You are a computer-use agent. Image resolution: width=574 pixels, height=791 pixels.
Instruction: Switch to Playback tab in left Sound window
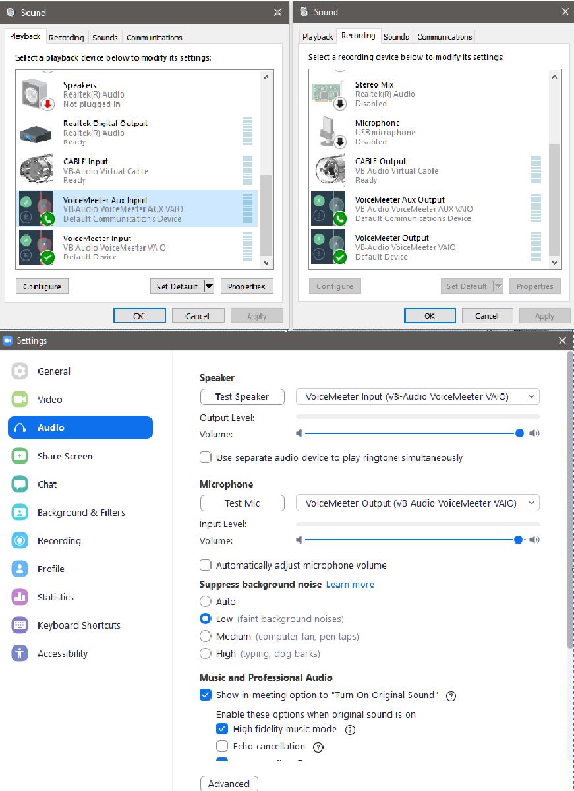coord(25,36)
